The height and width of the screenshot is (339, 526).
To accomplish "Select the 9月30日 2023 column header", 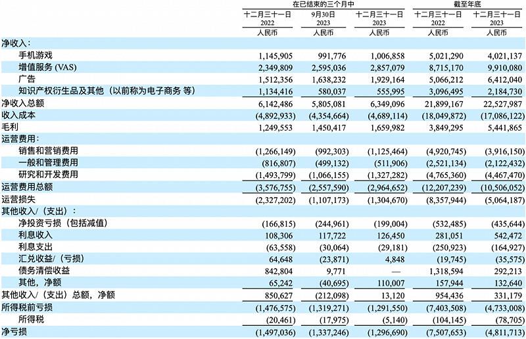I will pyautogui.click(x=323, y=18).
